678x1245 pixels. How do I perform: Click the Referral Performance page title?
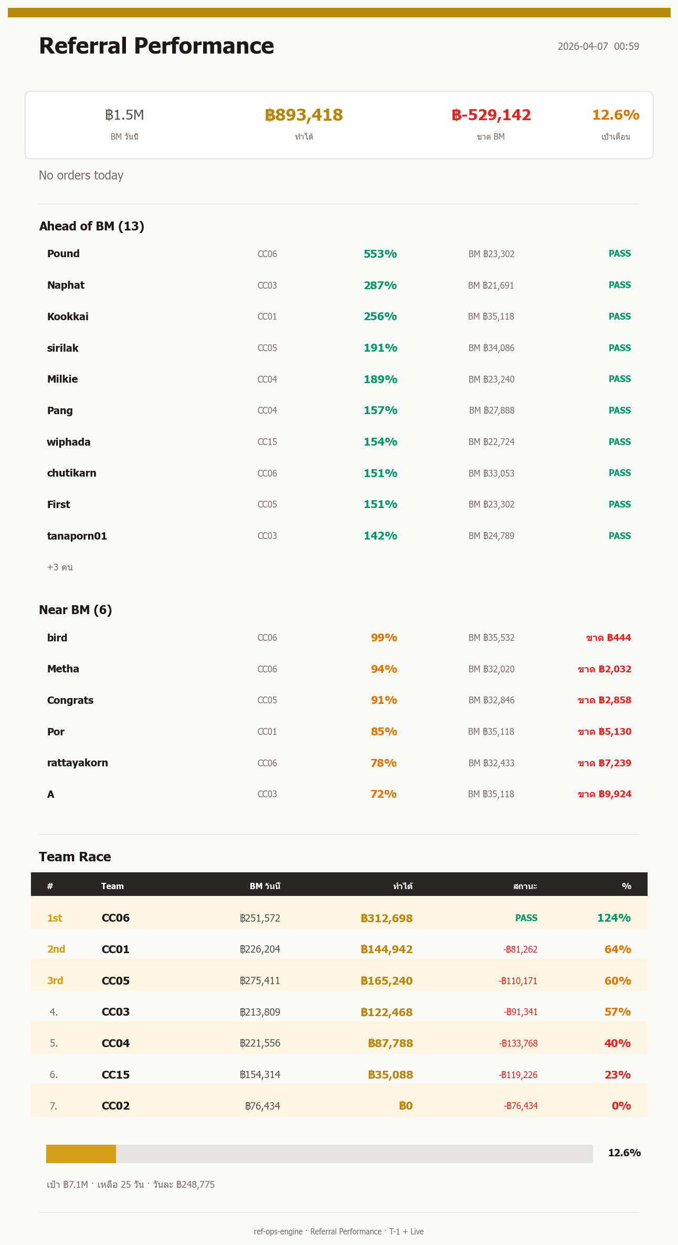[x=156, y=46]
